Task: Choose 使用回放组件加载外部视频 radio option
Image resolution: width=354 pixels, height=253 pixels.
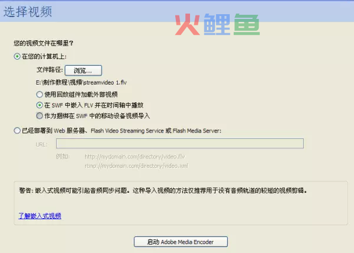Action: [40, 94]
